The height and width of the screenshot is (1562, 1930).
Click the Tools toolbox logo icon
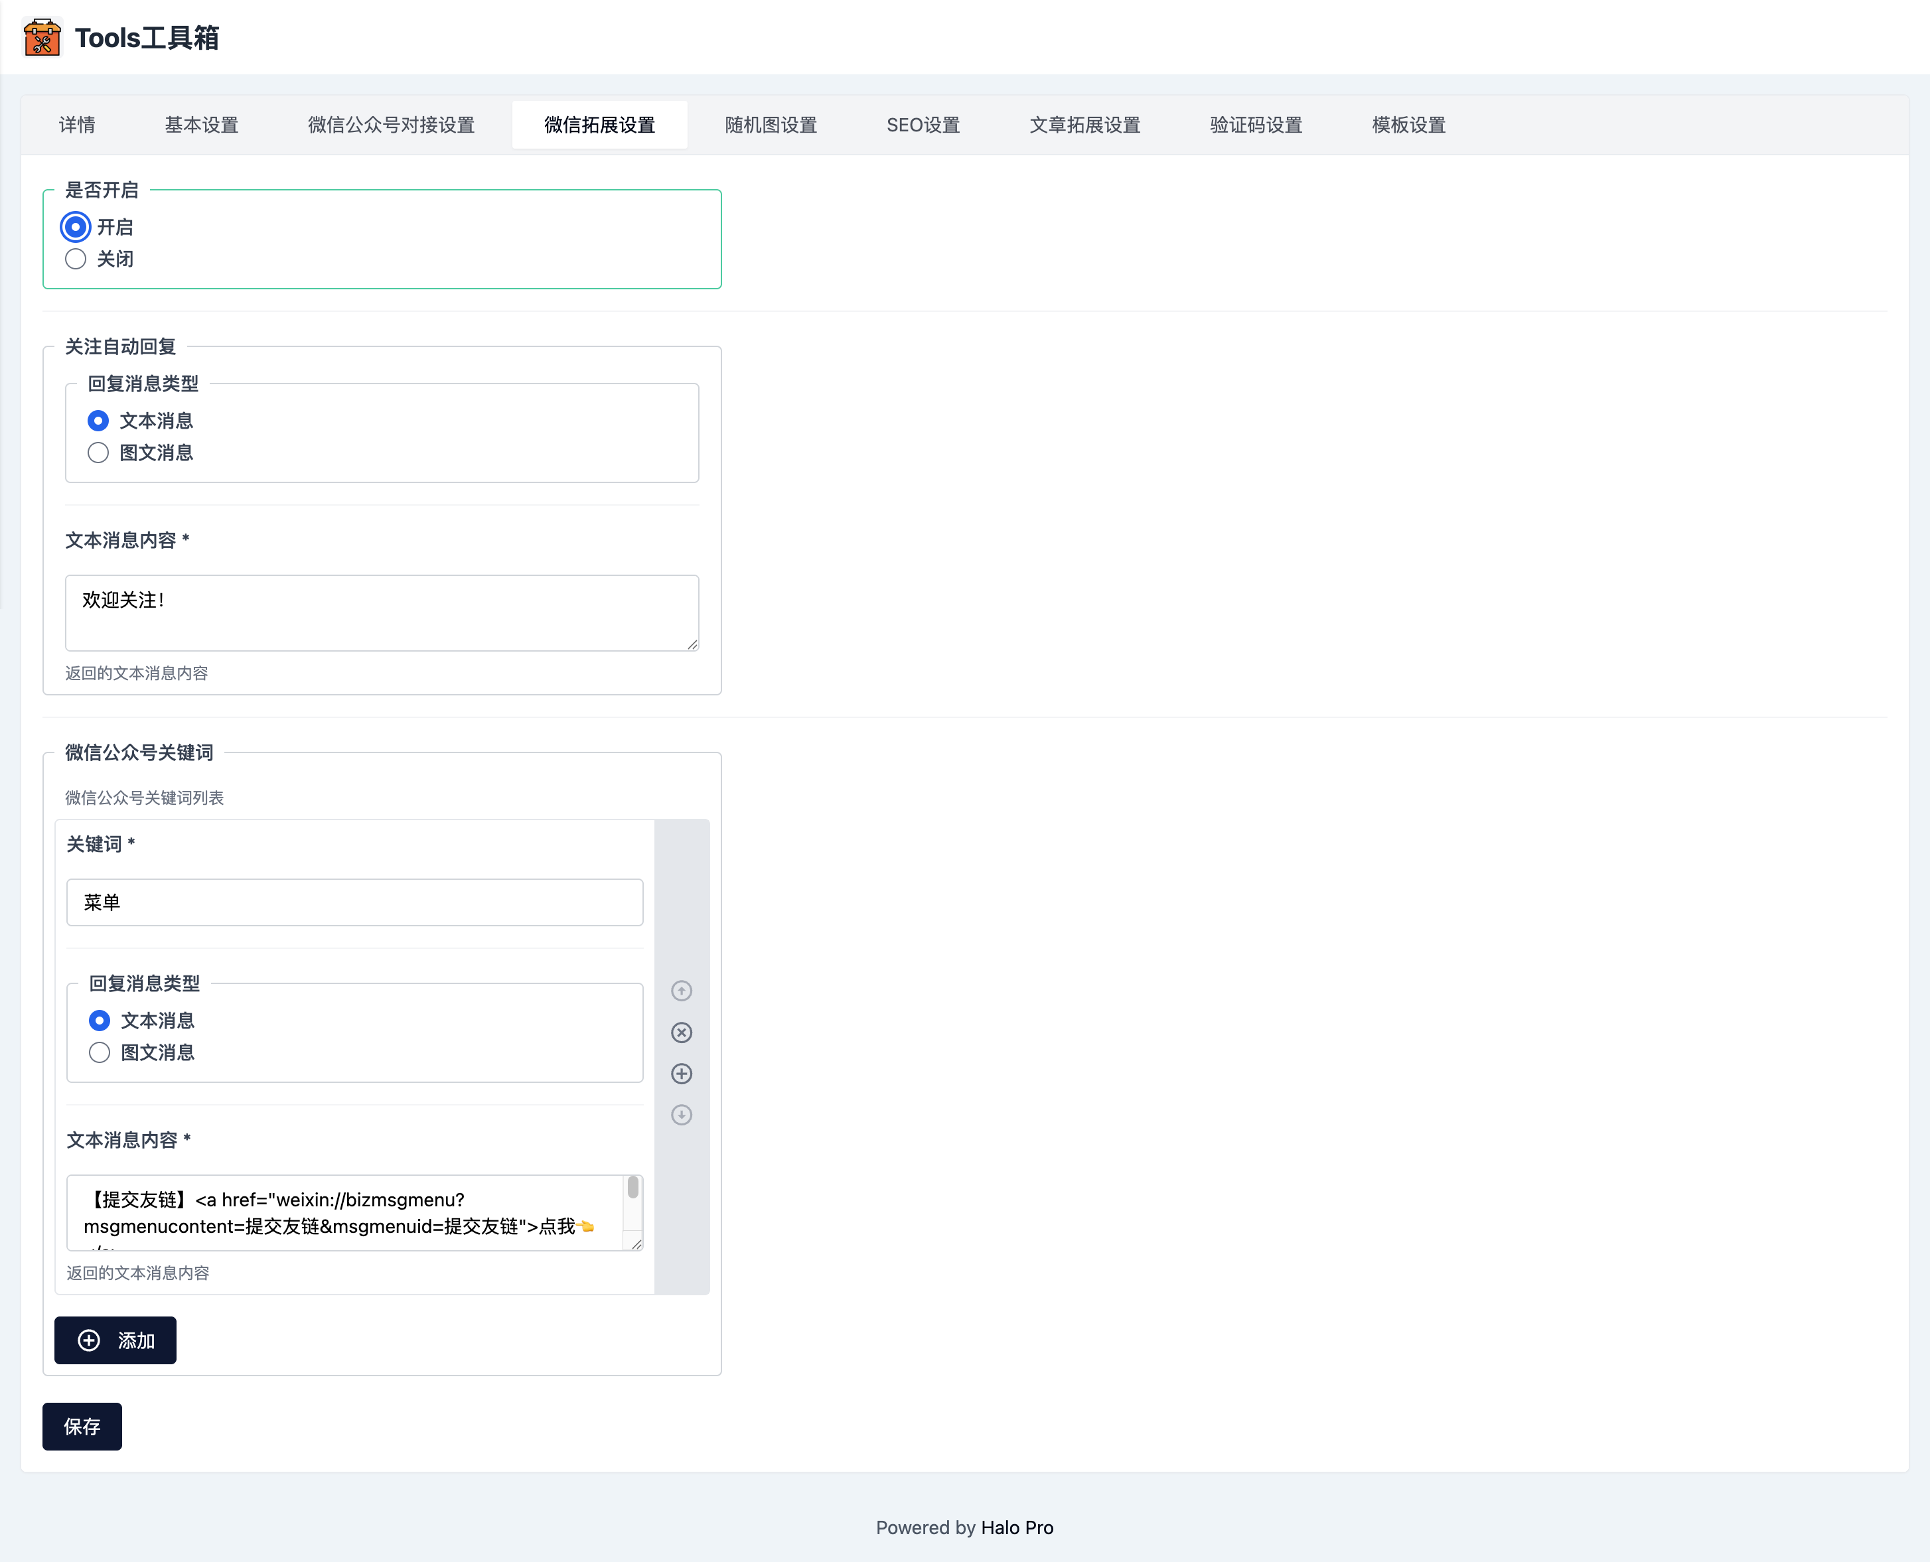(41, 38)
